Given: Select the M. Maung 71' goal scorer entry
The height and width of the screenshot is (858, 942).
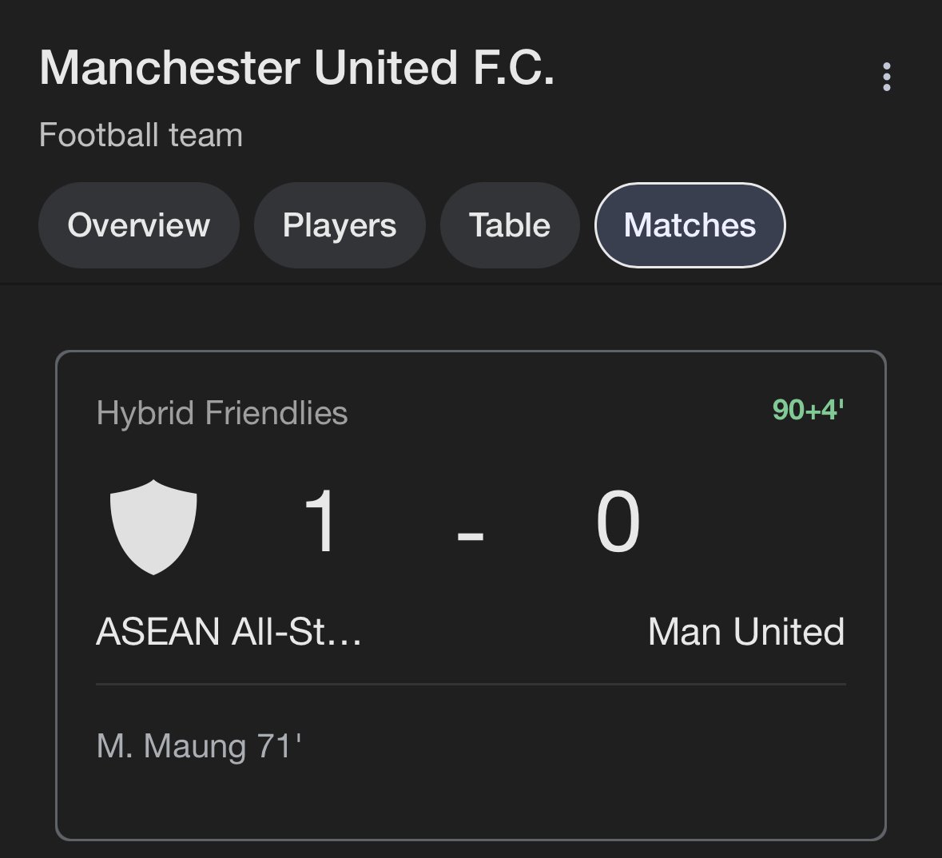Looking at the screenshot, I should tap(199, 746).
